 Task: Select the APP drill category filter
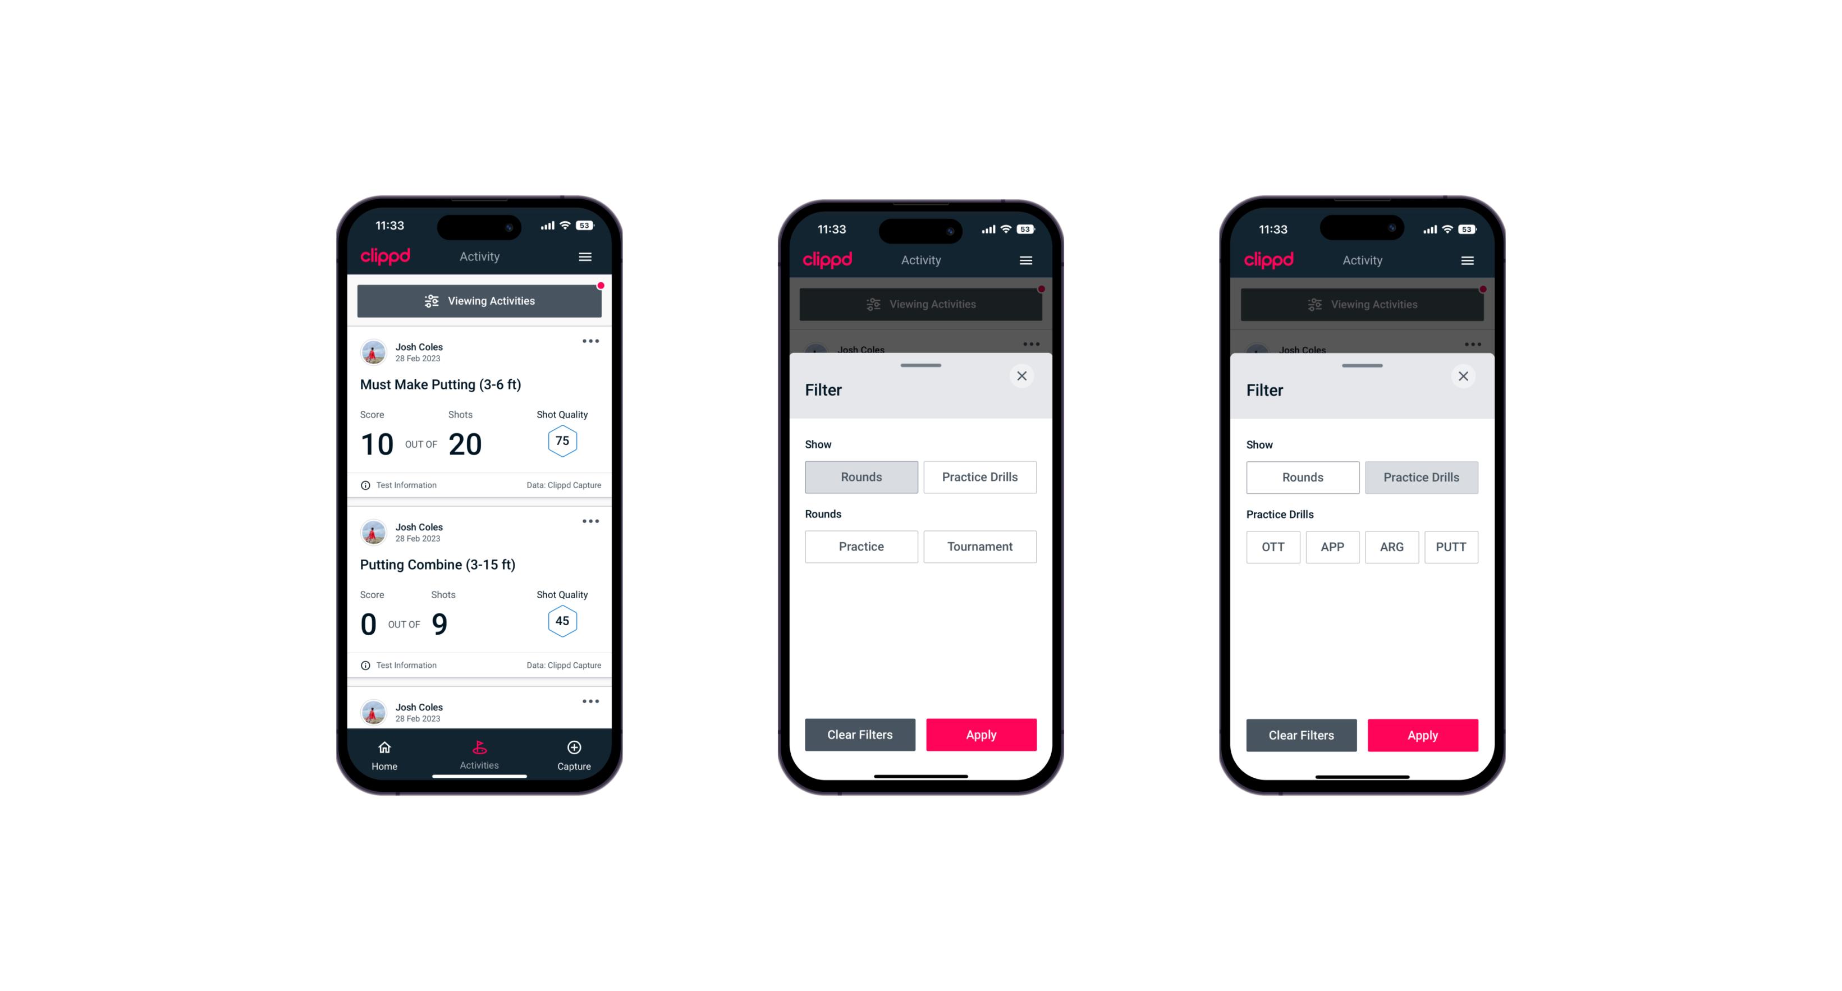(x=1332, y=547)
